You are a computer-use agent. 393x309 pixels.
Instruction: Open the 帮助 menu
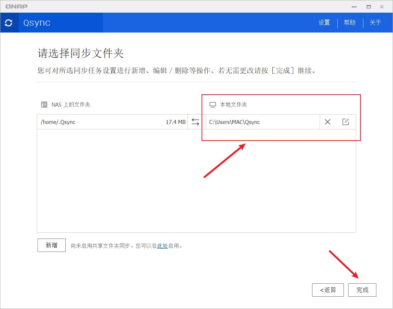349,22
